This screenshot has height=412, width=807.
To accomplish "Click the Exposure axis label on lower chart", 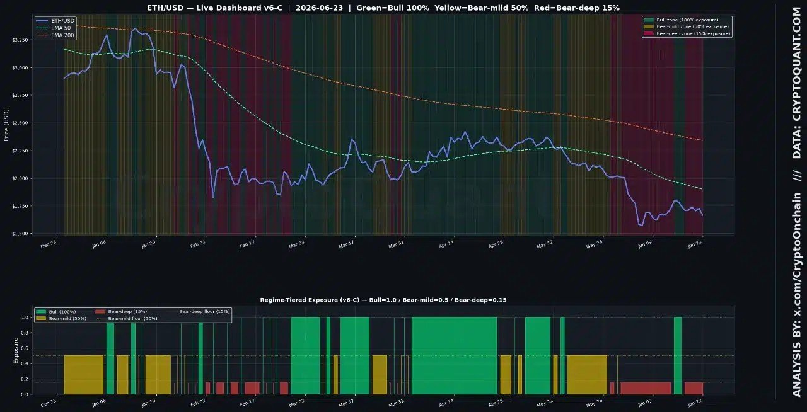I will pos(16,352).
